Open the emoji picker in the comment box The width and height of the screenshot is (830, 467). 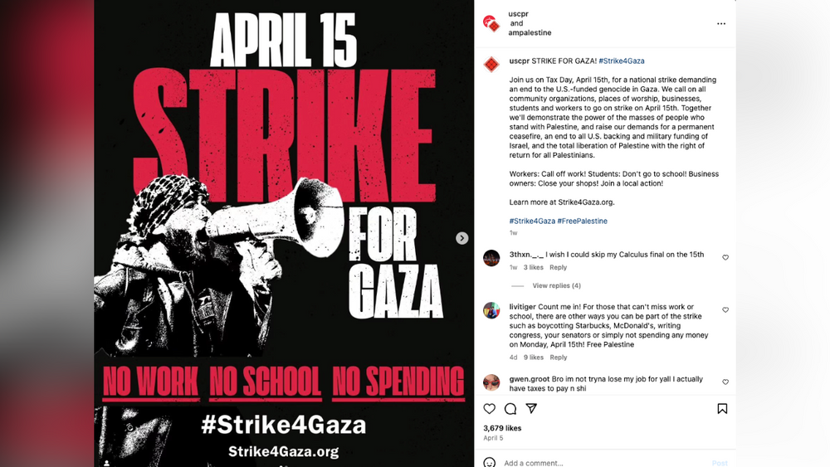pyautogui.click(x=490, y=462)
